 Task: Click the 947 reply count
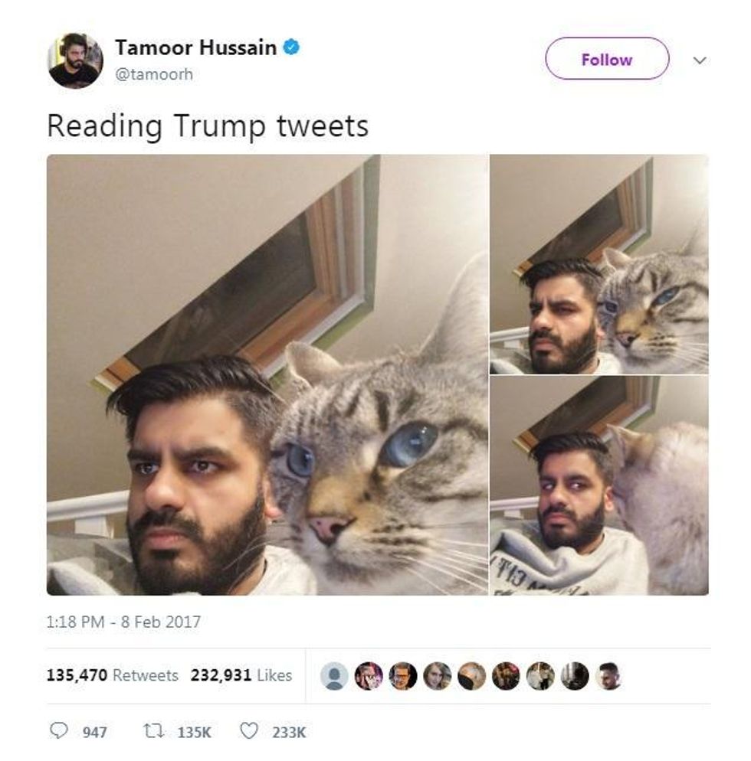click(94, 732)
